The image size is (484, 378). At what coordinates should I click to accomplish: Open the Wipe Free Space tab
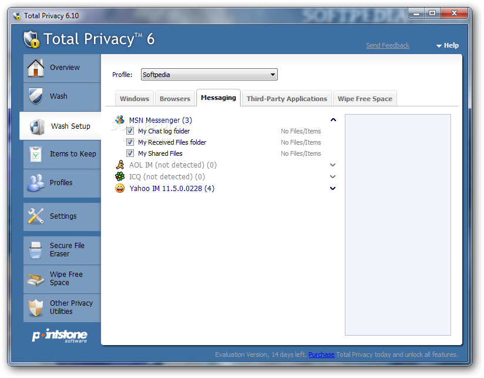click(x=365, y=99)
